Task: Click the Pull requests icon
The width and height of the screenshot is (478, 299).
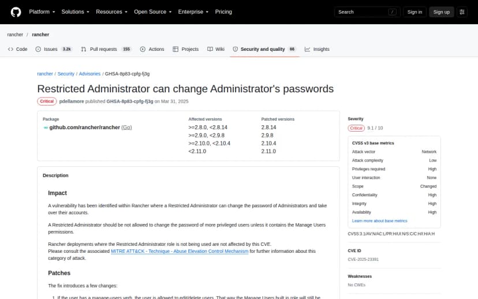Action: click(x=84, y=49)
